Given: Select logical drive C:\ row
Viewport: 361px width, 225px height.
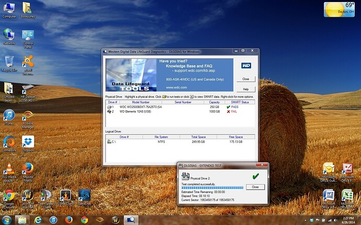Looking at the screenshot, I should pyautogui.click(x=180, y=142).
